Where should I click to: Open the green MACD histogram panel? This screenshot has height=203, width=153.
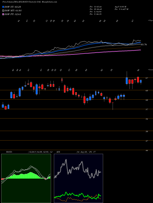click(26, 178)
